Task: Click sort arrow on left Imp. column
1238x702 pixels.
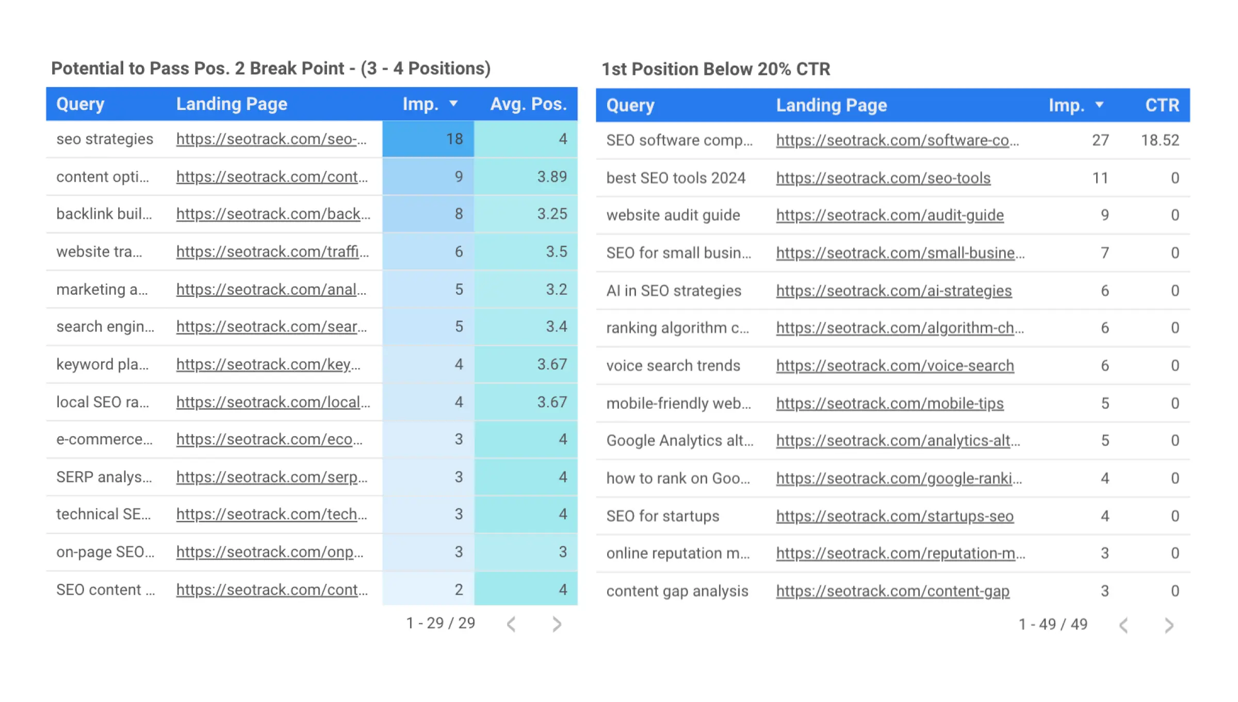Action: tap(453, 104)
